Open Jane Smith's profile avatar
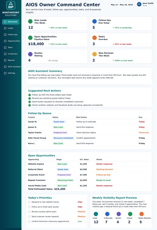 (x=139, y=4)
